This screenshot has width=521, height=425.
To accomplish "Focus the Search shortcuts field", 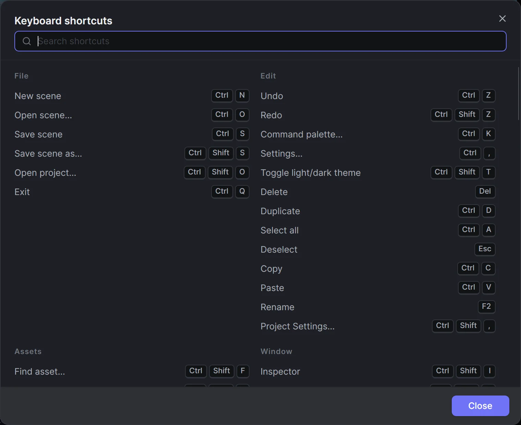I will pyautogui.click(x=260, y=41).
